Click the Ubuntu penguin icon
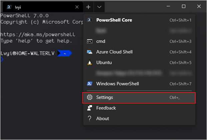 click(x=89, y=63)
